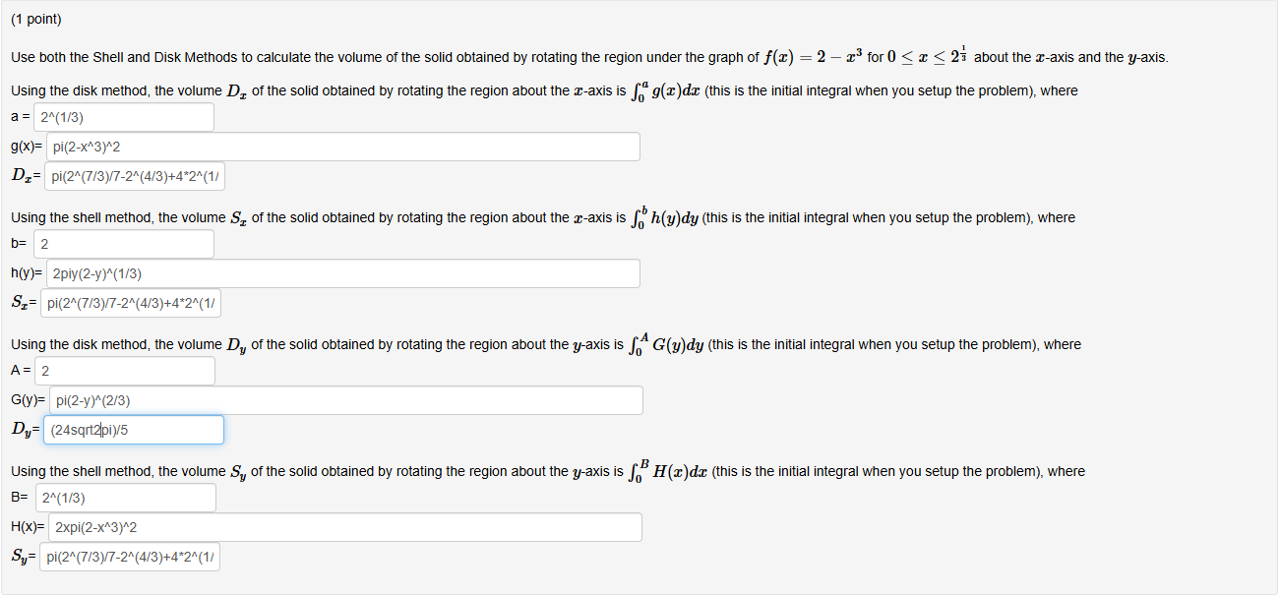This screenshot has width=1280, height=595.
Task: Click the G(y) answer field
Action: 346,399
